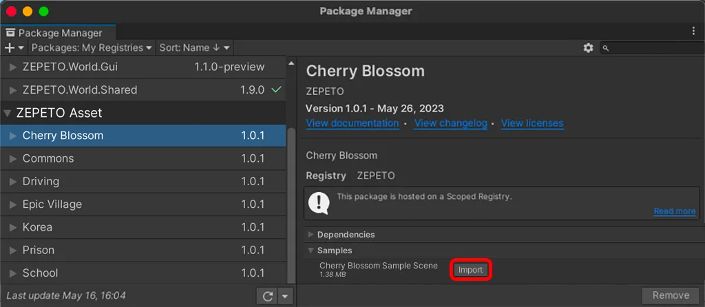The height and width of the screenshot is (307, 705).
Task: Click the Cherry Blossom details title
Action: [x=365, y=71]
